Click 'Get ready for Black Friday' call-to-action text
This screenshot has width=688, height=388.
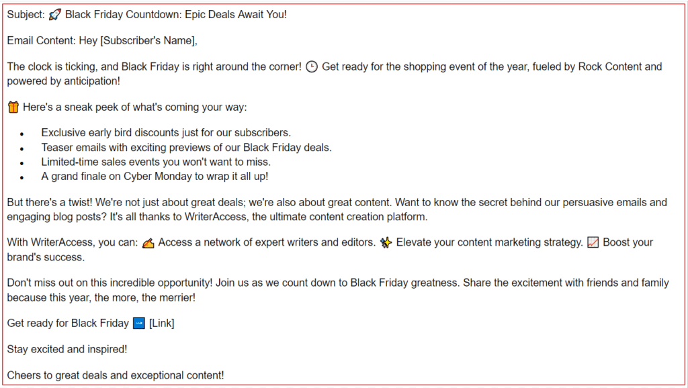click(x=68, y=324)
